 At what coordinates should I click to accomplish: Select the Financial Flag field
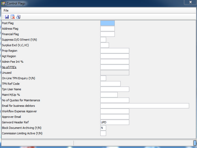[107, 34]
